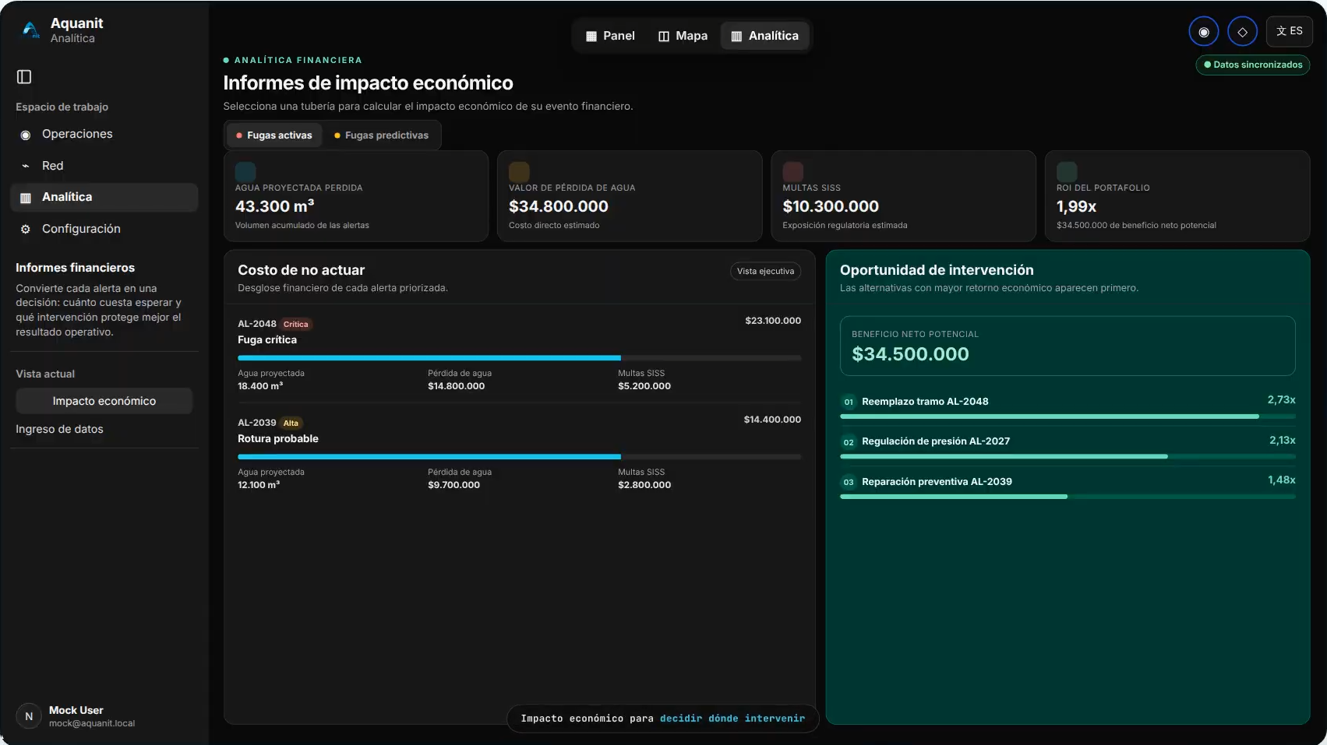Select the Analítica top tab
1327x745 pixels.
pos(764,36)
